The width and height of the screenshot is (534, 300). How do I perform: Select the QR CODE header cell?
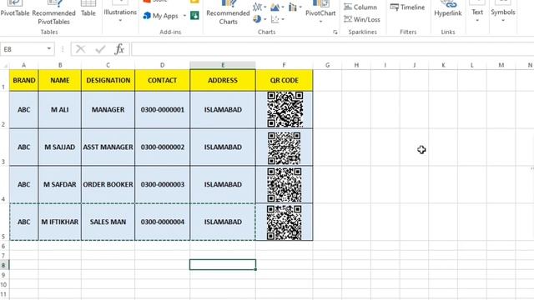coord(284,80)
